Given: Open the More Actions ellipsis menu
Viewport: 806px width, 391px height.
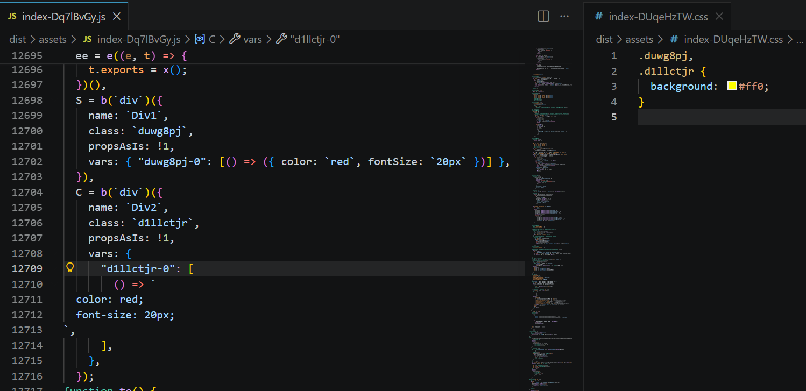Looking at the screenshot, I should (x=564, y=16).
